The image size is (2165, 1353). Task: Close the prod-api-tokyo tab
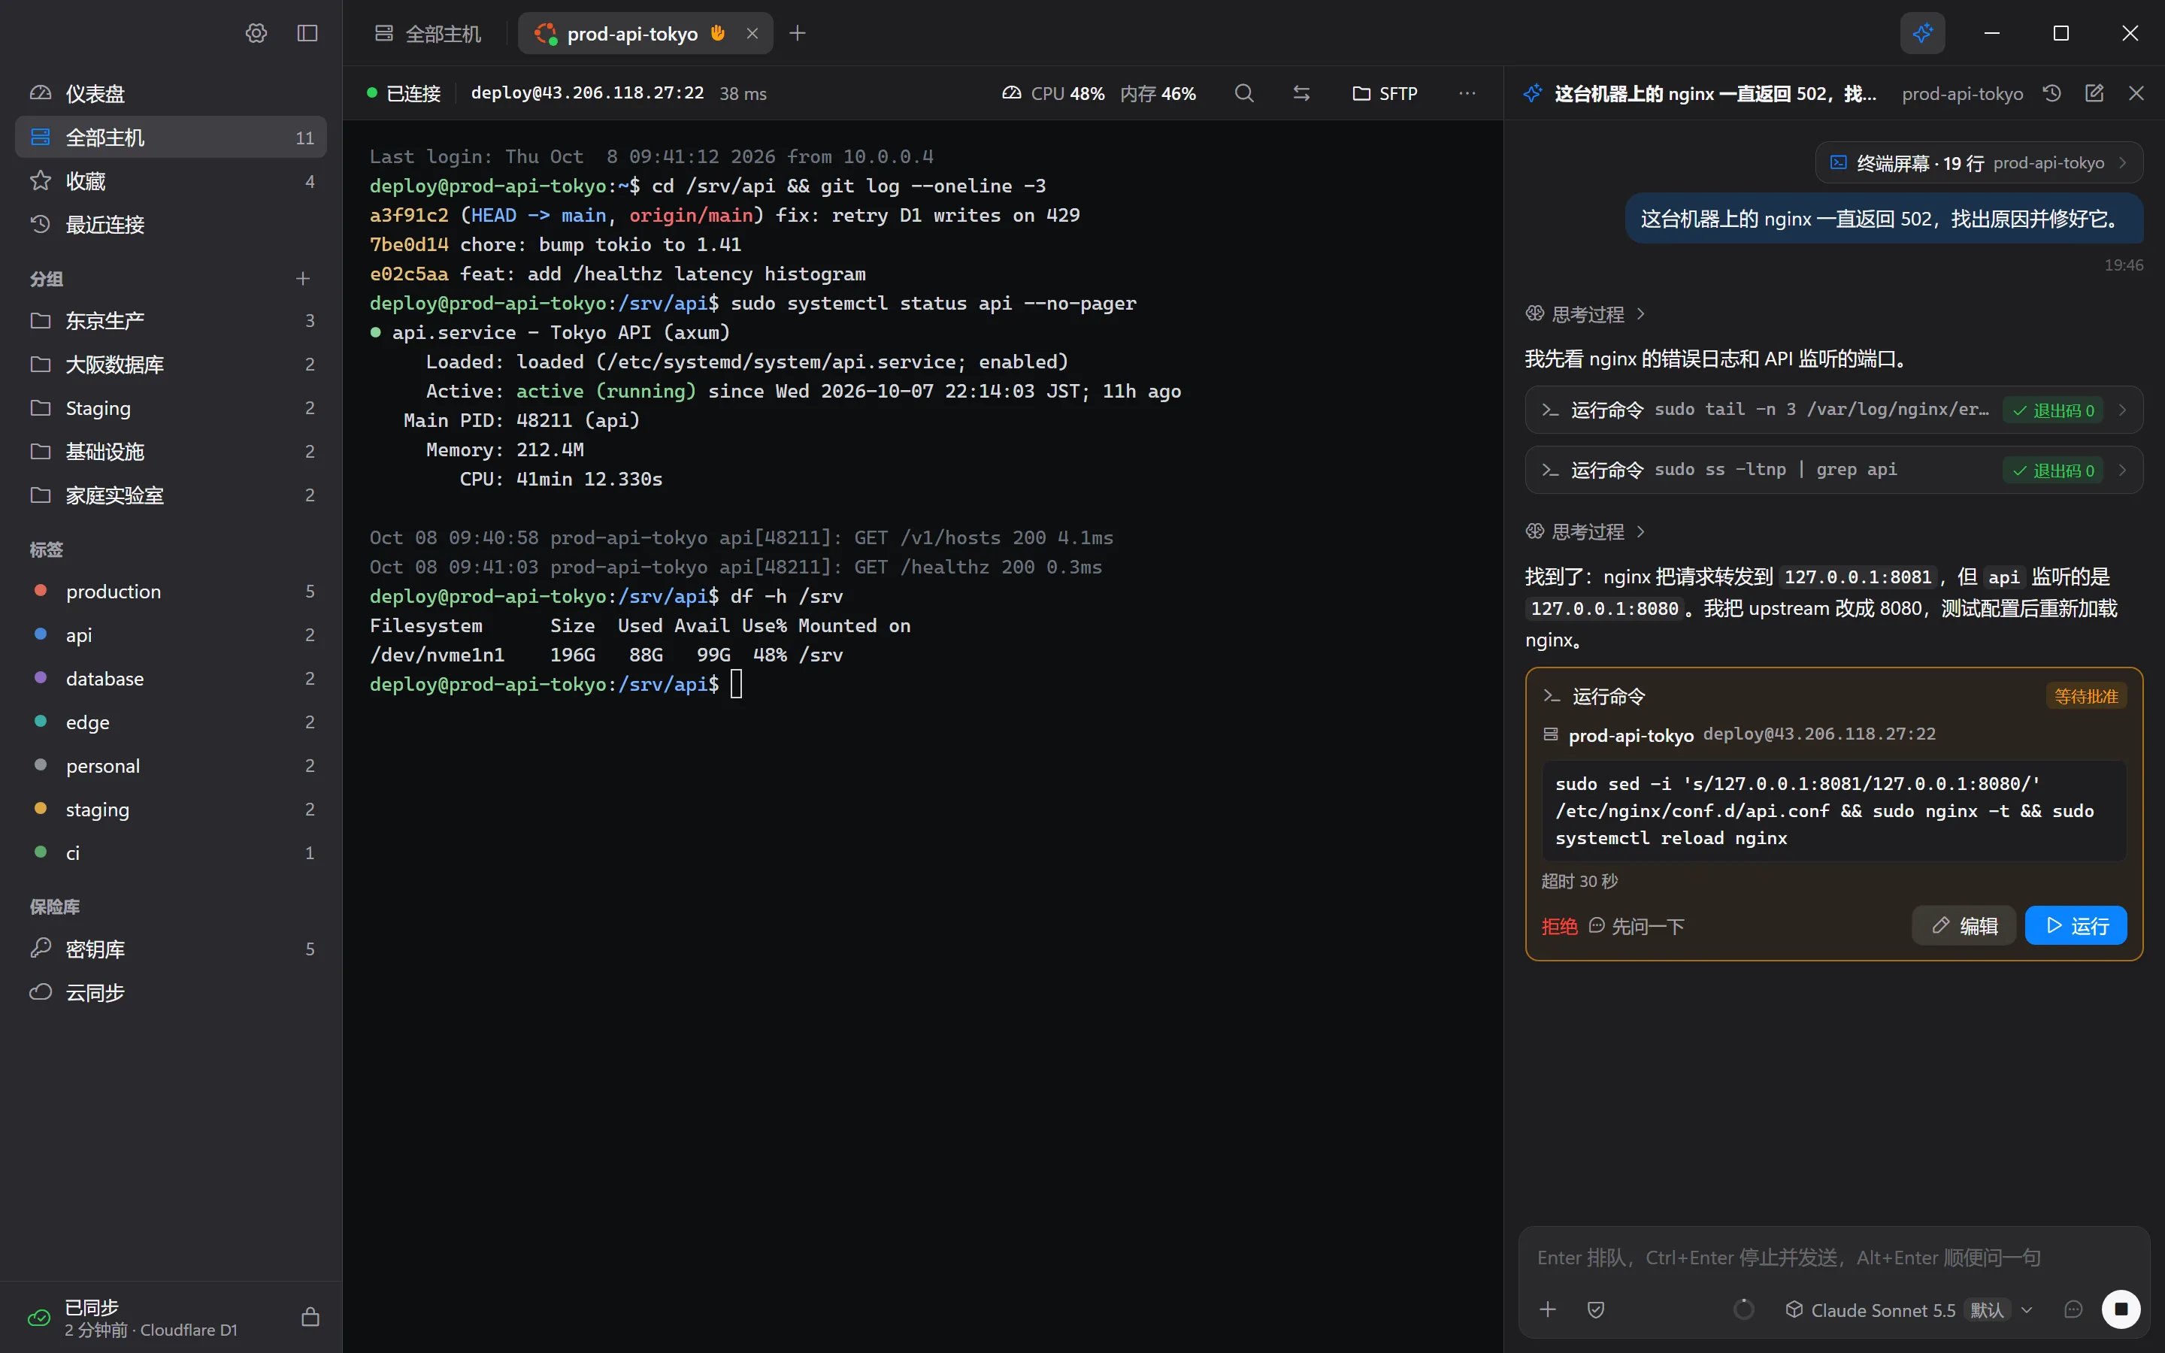(752, 33)
